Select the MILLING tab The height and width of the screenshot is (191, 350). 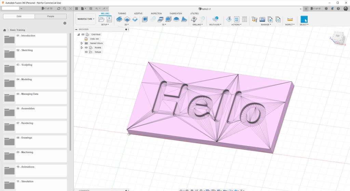click(x=105, y=14)
